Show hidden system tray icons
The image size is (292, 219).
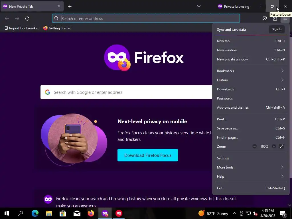(x=235, y=213)
